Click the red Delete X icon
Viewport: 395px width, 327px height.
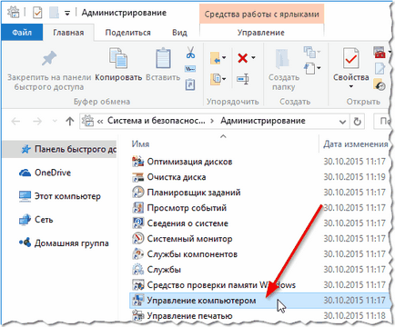click(x=243, y=58)
